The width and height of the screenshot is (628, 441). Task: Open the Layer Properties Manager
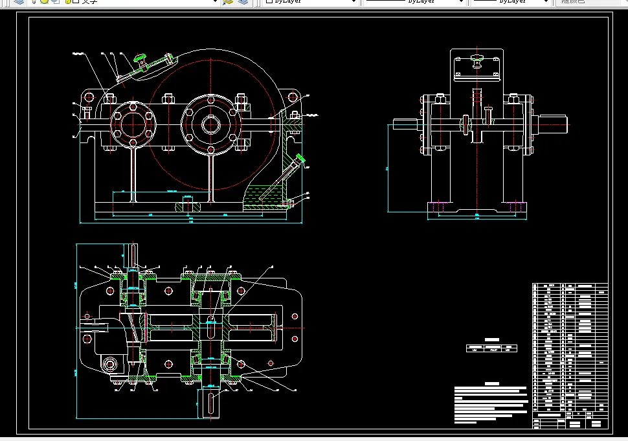click(x=19, y=1)
